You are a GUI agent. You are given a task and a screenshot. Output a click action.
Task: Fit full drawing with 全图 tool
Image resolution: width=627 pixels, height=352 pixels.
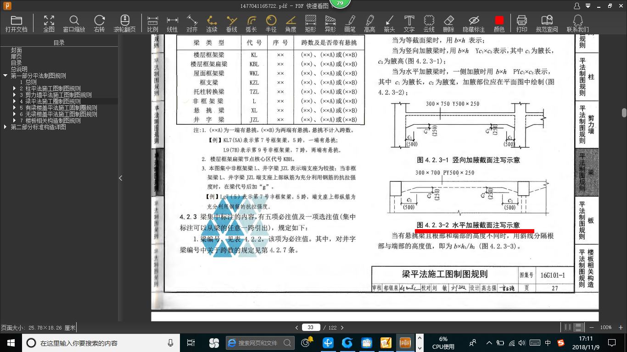pos(49,23)
